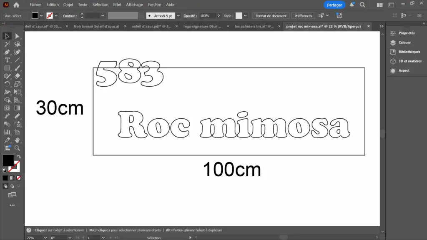Select the Direct Selection white arrow tool

(x=17, y=36)
